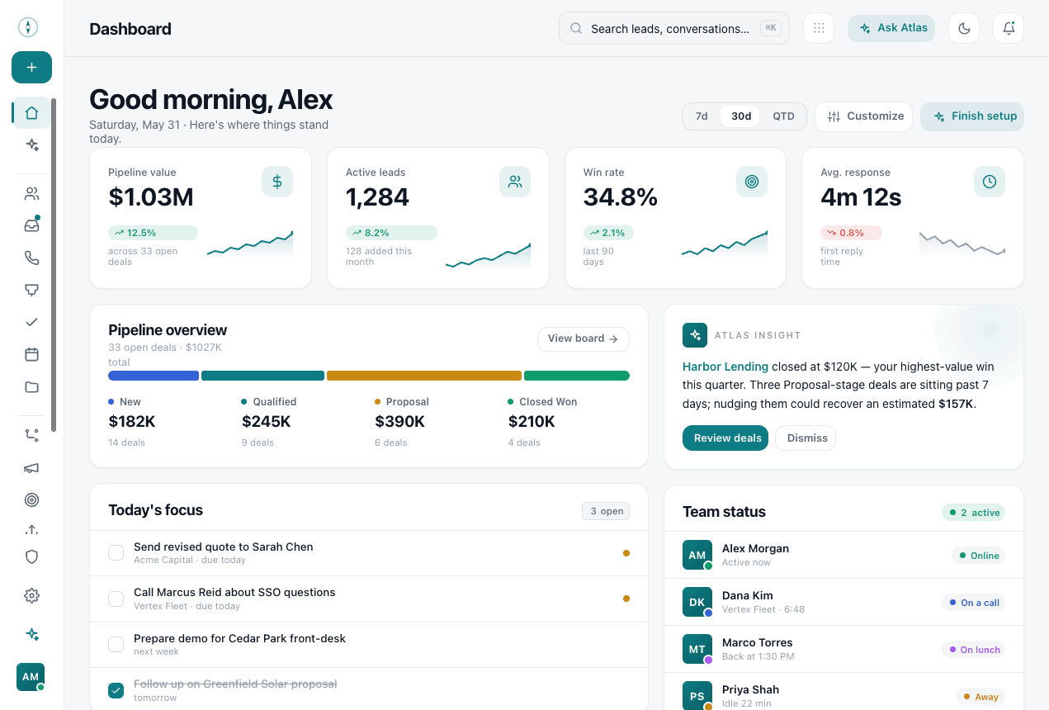Image resolution: width=1049 pixels, height=710 pixels.
Task: Click the people icon on Active leads card
Action: tap(515, 182)
